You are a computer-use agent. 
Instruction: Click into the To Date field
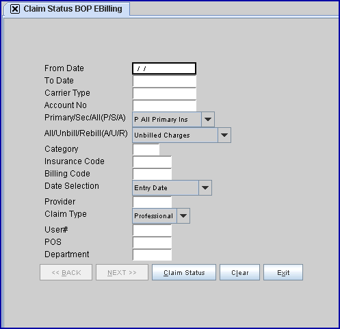click(x=164, y=81)
